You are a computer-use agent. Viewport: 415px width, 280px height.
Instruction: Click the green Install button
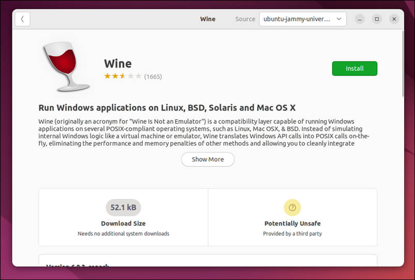coord(354,68)
